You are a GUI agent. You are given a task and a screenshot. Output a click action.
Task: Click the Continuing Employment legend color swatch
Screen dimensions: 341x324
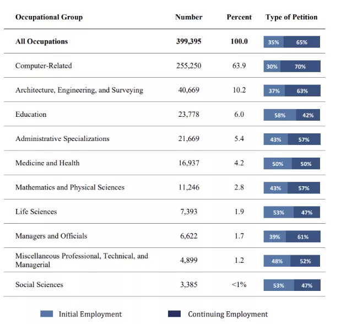(174, 314)
